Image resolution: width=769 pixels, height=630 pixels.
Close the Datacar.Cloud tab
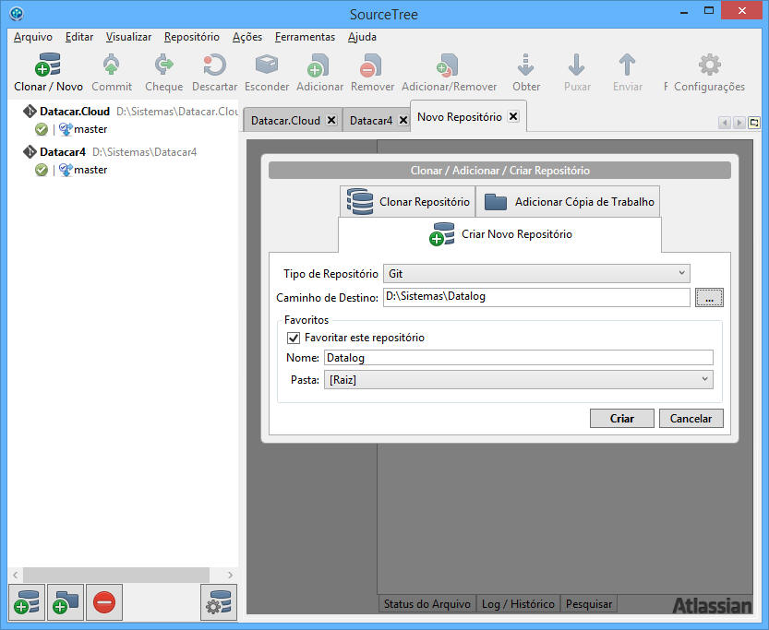(331, 120)
